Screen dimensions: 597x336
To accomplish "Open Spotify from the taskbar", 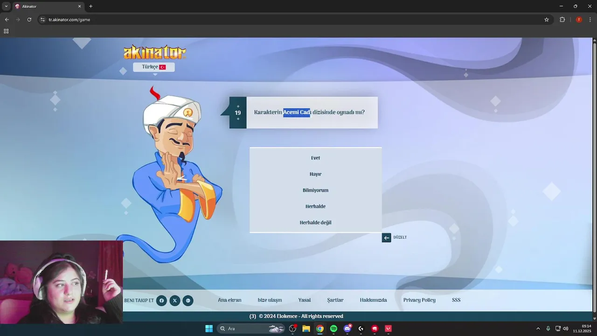I will pos(333,329).
